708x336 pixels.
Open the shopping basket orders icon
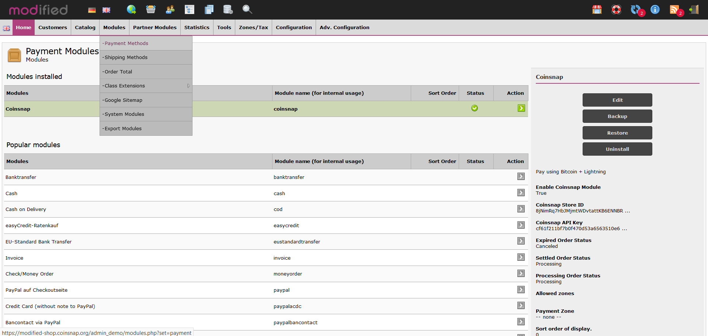(x=150, y=9)
